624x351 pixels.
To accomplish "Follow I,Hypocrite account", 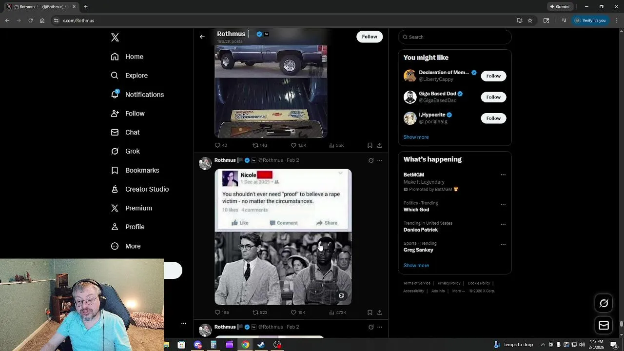I will (493, 118).
